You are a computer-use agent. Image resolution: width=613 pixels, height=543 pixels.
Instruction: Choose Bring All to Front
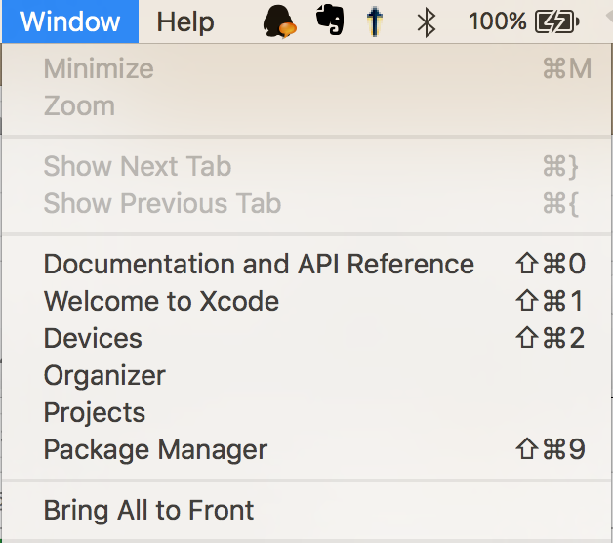point(306,510)
